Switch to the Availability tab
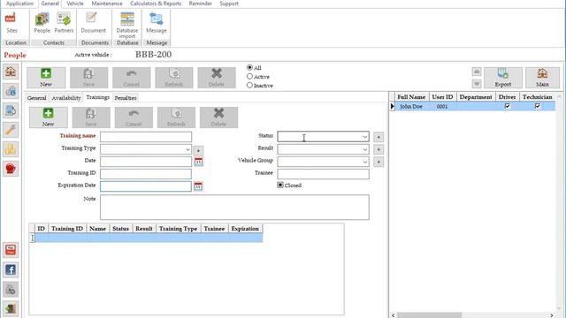 click(66, 98)
